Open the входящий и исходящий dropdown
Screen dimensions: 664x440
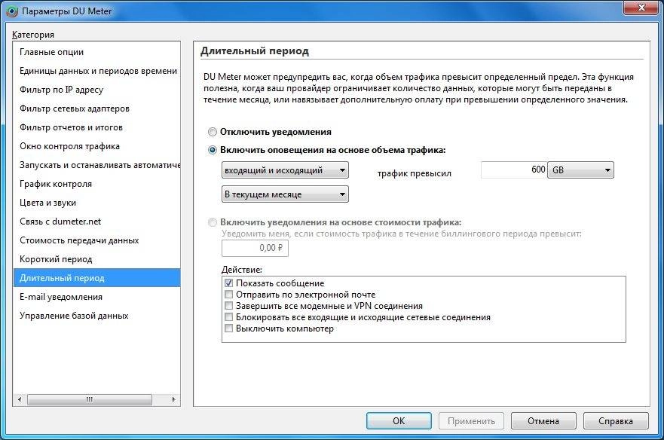285,170
